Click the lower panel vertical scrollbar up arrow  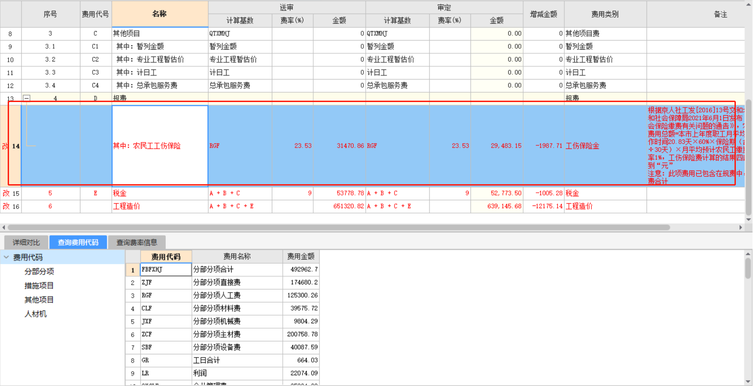pyautogui.click(x=748, y=254)
